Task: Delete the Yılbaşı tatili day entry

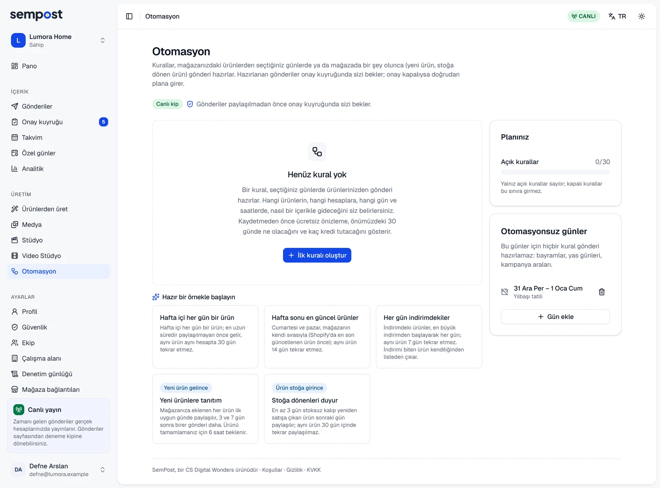Action: [601, 292]
